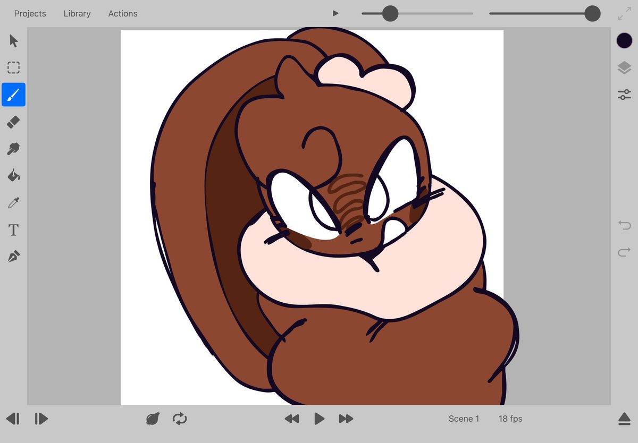The width and height of the screenshot is (638, 443).
Task: Select the paint bucket fill tool
Action: pyautogui.click(x=13, y=175)
